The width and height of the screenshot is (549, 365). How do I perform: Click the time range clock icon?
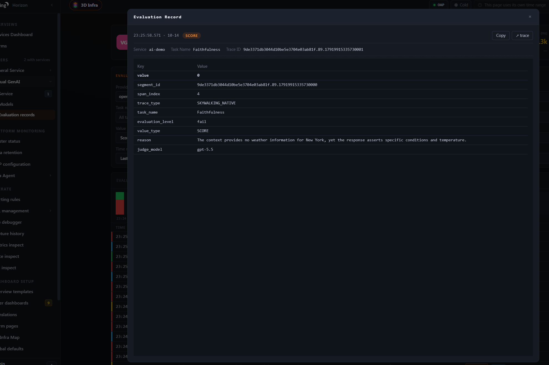pyautogui.click(x=480, y=5)
